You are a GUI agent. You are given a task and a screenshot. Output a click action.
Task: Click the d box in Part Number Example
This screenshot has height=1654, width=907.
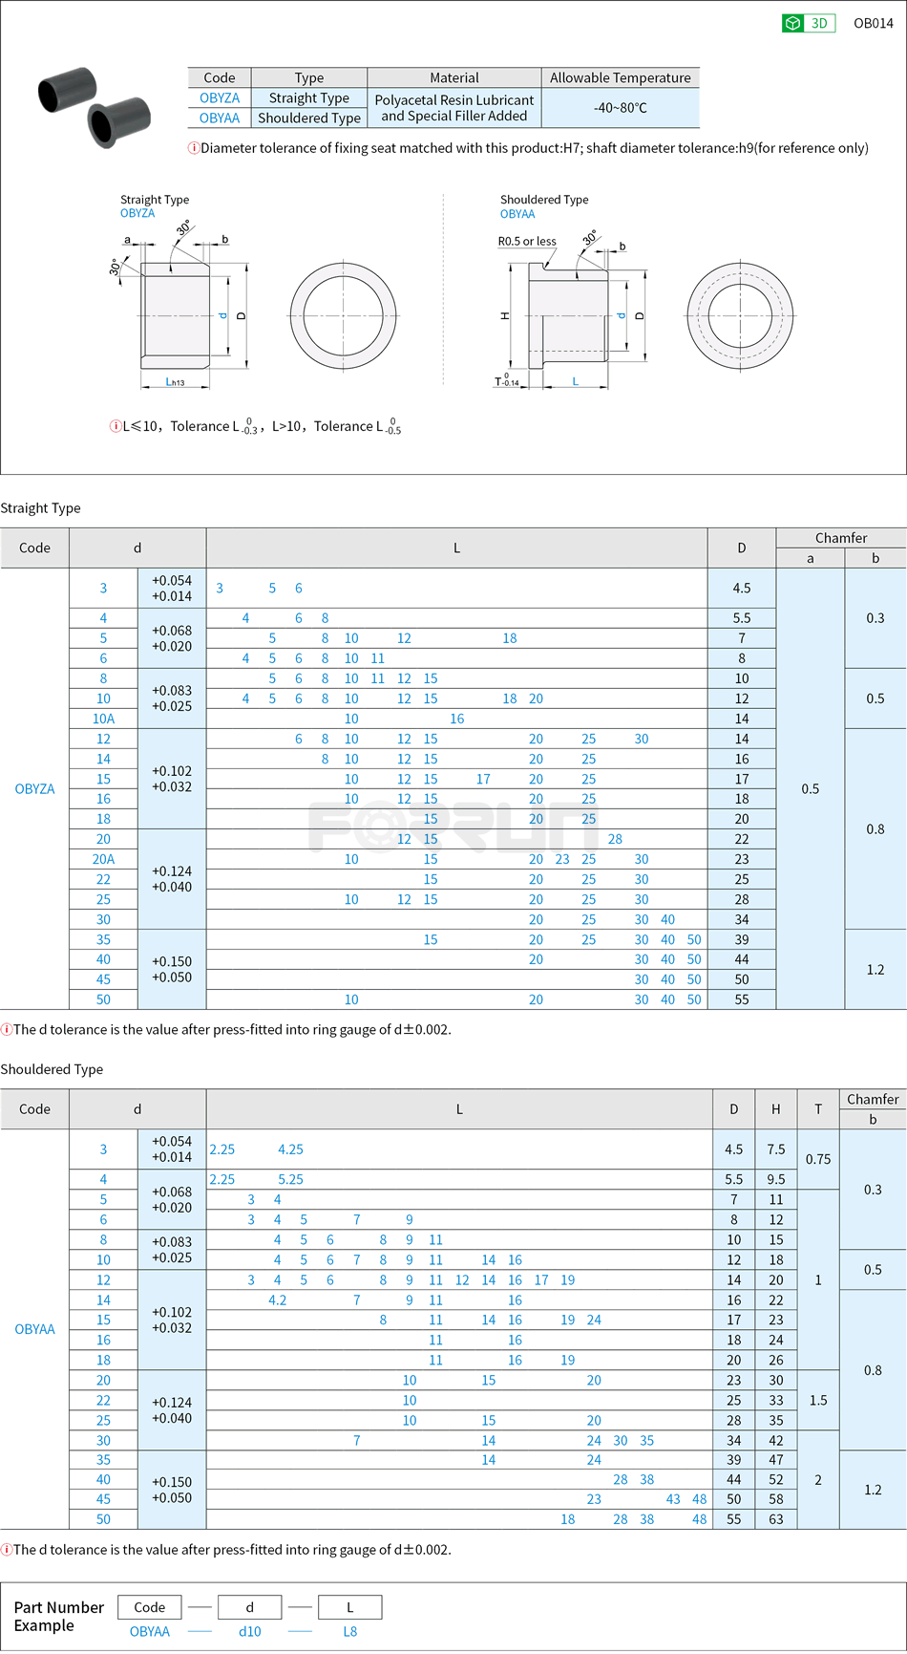coord(250,1607)
